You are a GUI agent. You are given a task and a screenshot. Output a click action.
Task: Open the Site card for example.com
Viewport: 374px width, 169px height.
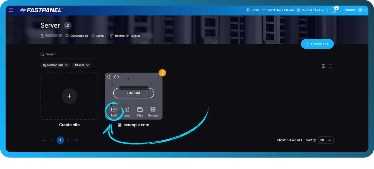pos(133,93)
